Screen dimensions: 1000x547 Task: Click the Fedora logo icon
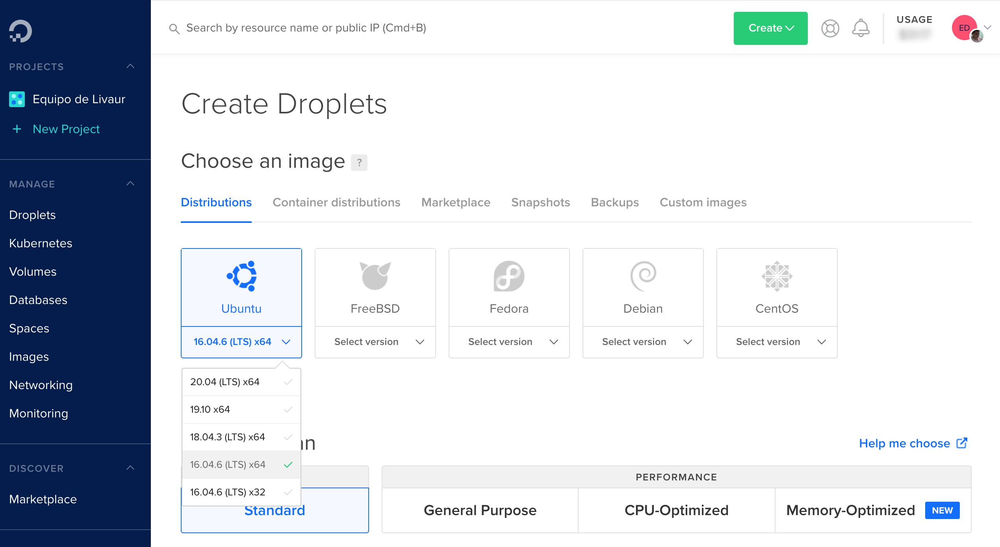pos(509,276)
